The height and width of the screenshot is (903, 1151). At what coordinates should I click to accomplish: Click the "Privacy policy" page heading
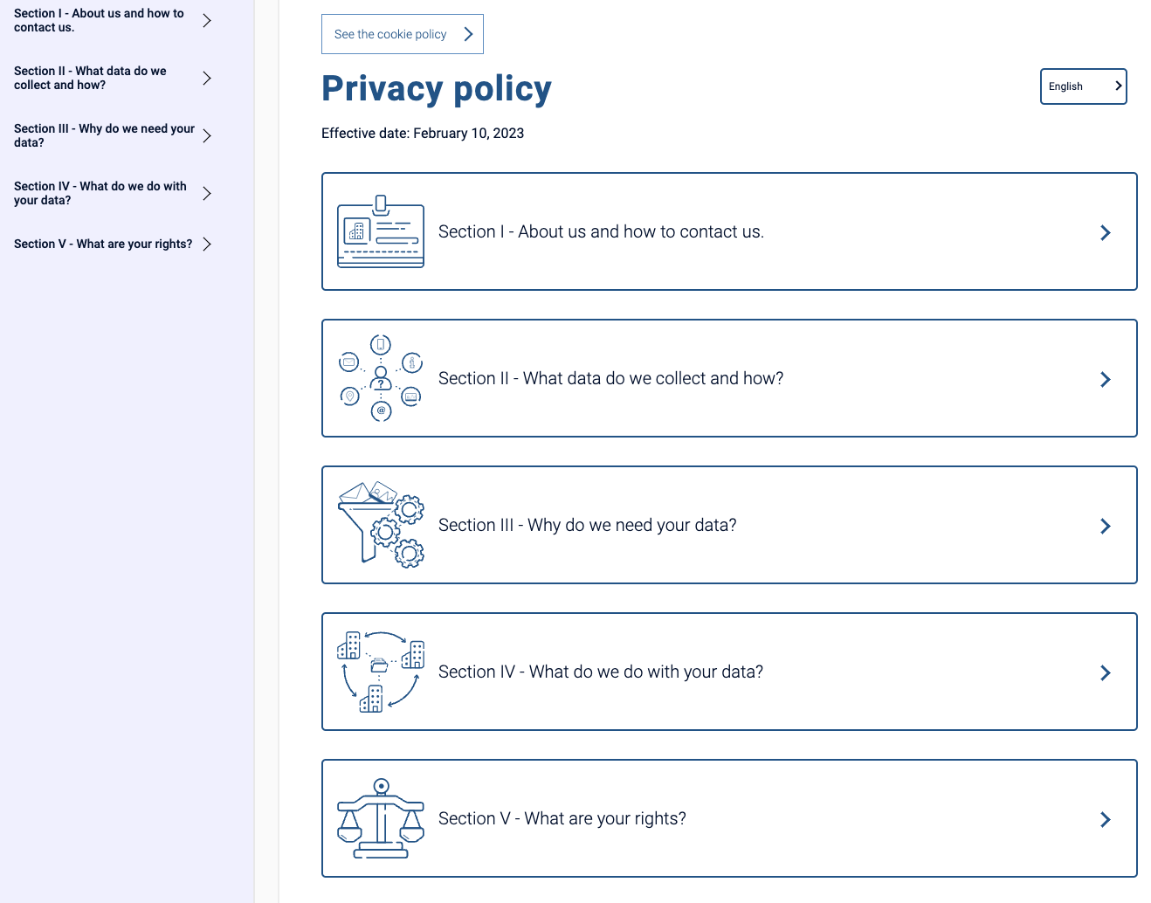[x=436, y=88]
